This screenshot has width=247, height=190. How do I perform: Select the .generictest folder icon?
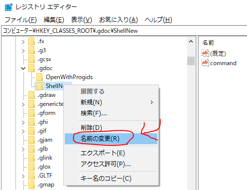[31, 104]
